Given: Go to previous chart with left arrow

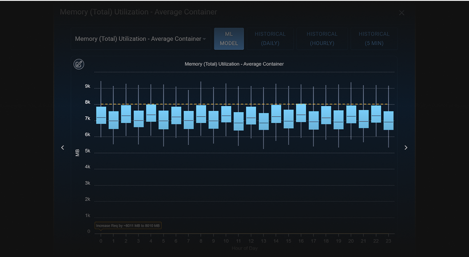Looking at the screenshot, I should [x=63, y=148].
